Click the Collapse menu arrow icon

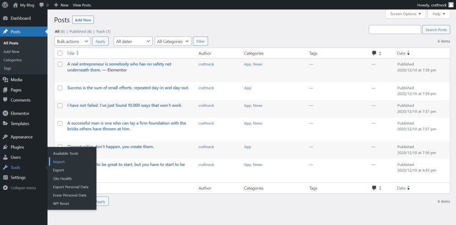[5, 188]
